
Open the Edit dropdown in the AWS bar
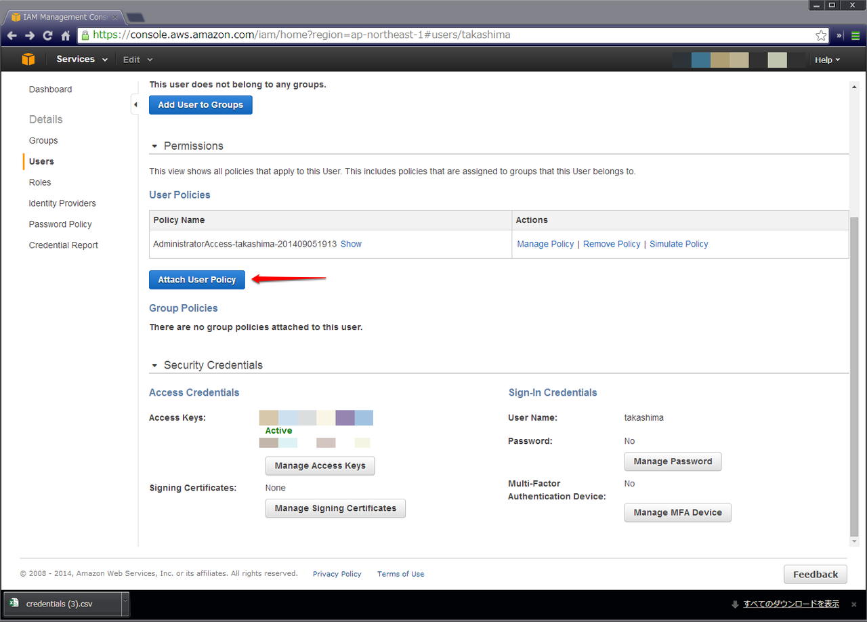138,60
